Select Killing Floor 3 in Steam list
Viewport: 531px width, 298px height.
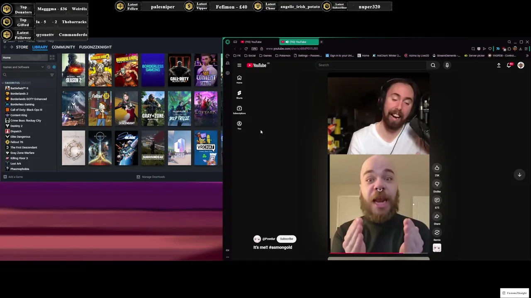19,158
